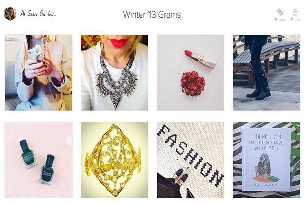
Task: Open the red lipstick product photo
Action: 190,73
